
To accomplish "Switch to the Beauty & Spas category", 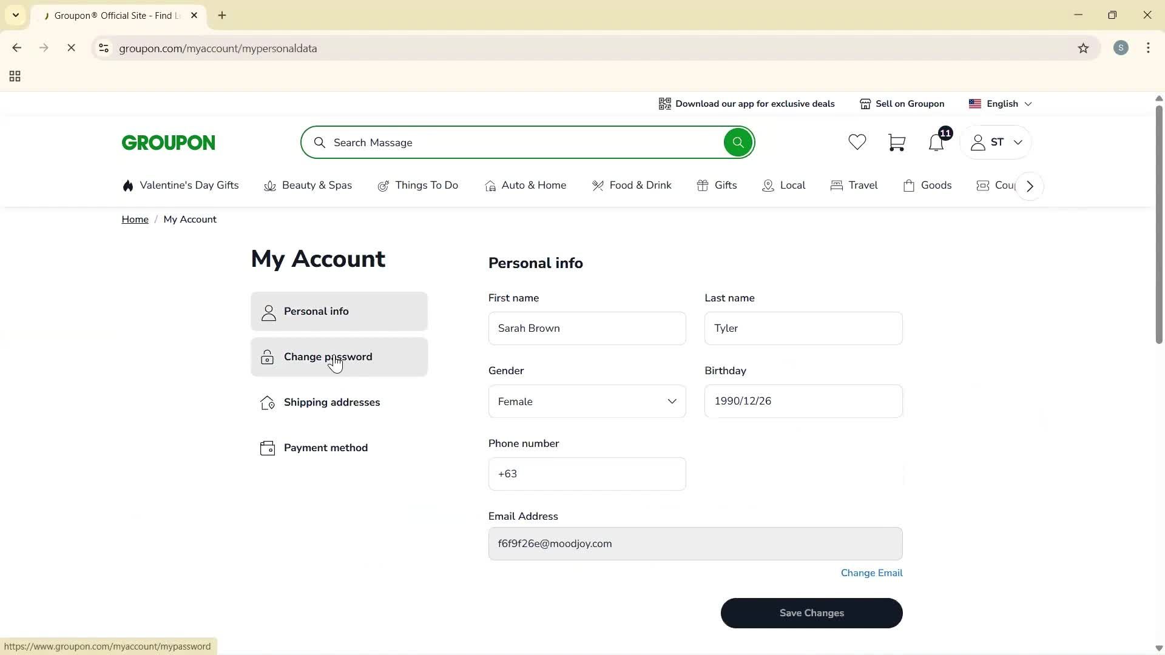I will [317, 185].
